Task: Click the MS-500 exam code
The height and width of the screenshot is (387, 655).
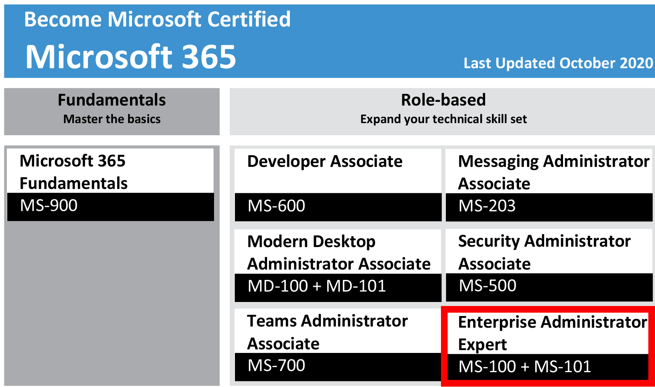Action: coord(487,286)
